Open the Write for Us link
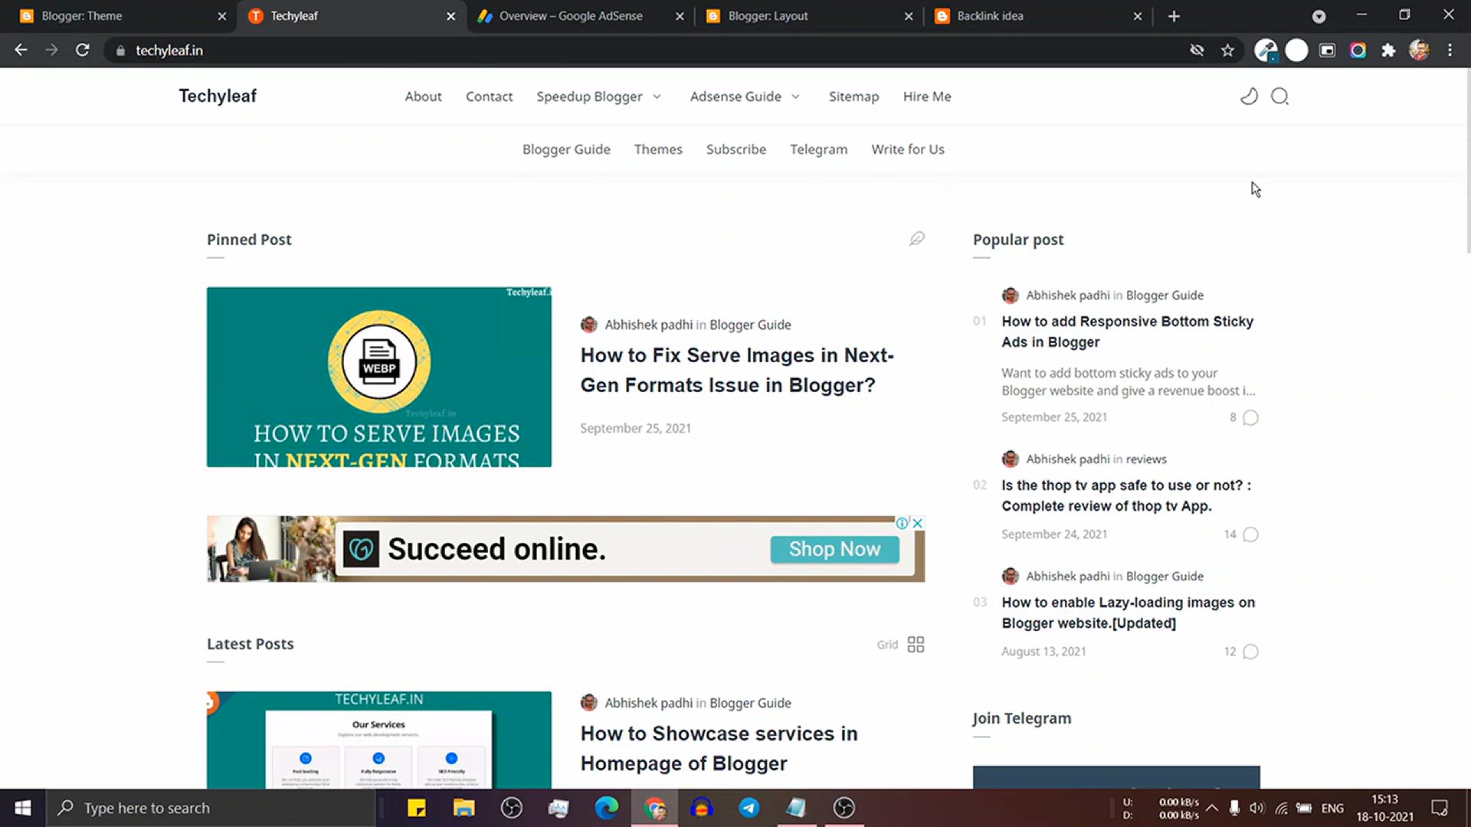This screenshot has width=1471, height=827. tap(907, 149)
